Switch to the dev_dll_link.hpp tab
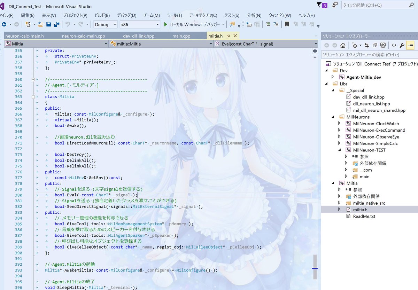Image resolution: width=418 pixels, height=290 pixels. point(139,36)
